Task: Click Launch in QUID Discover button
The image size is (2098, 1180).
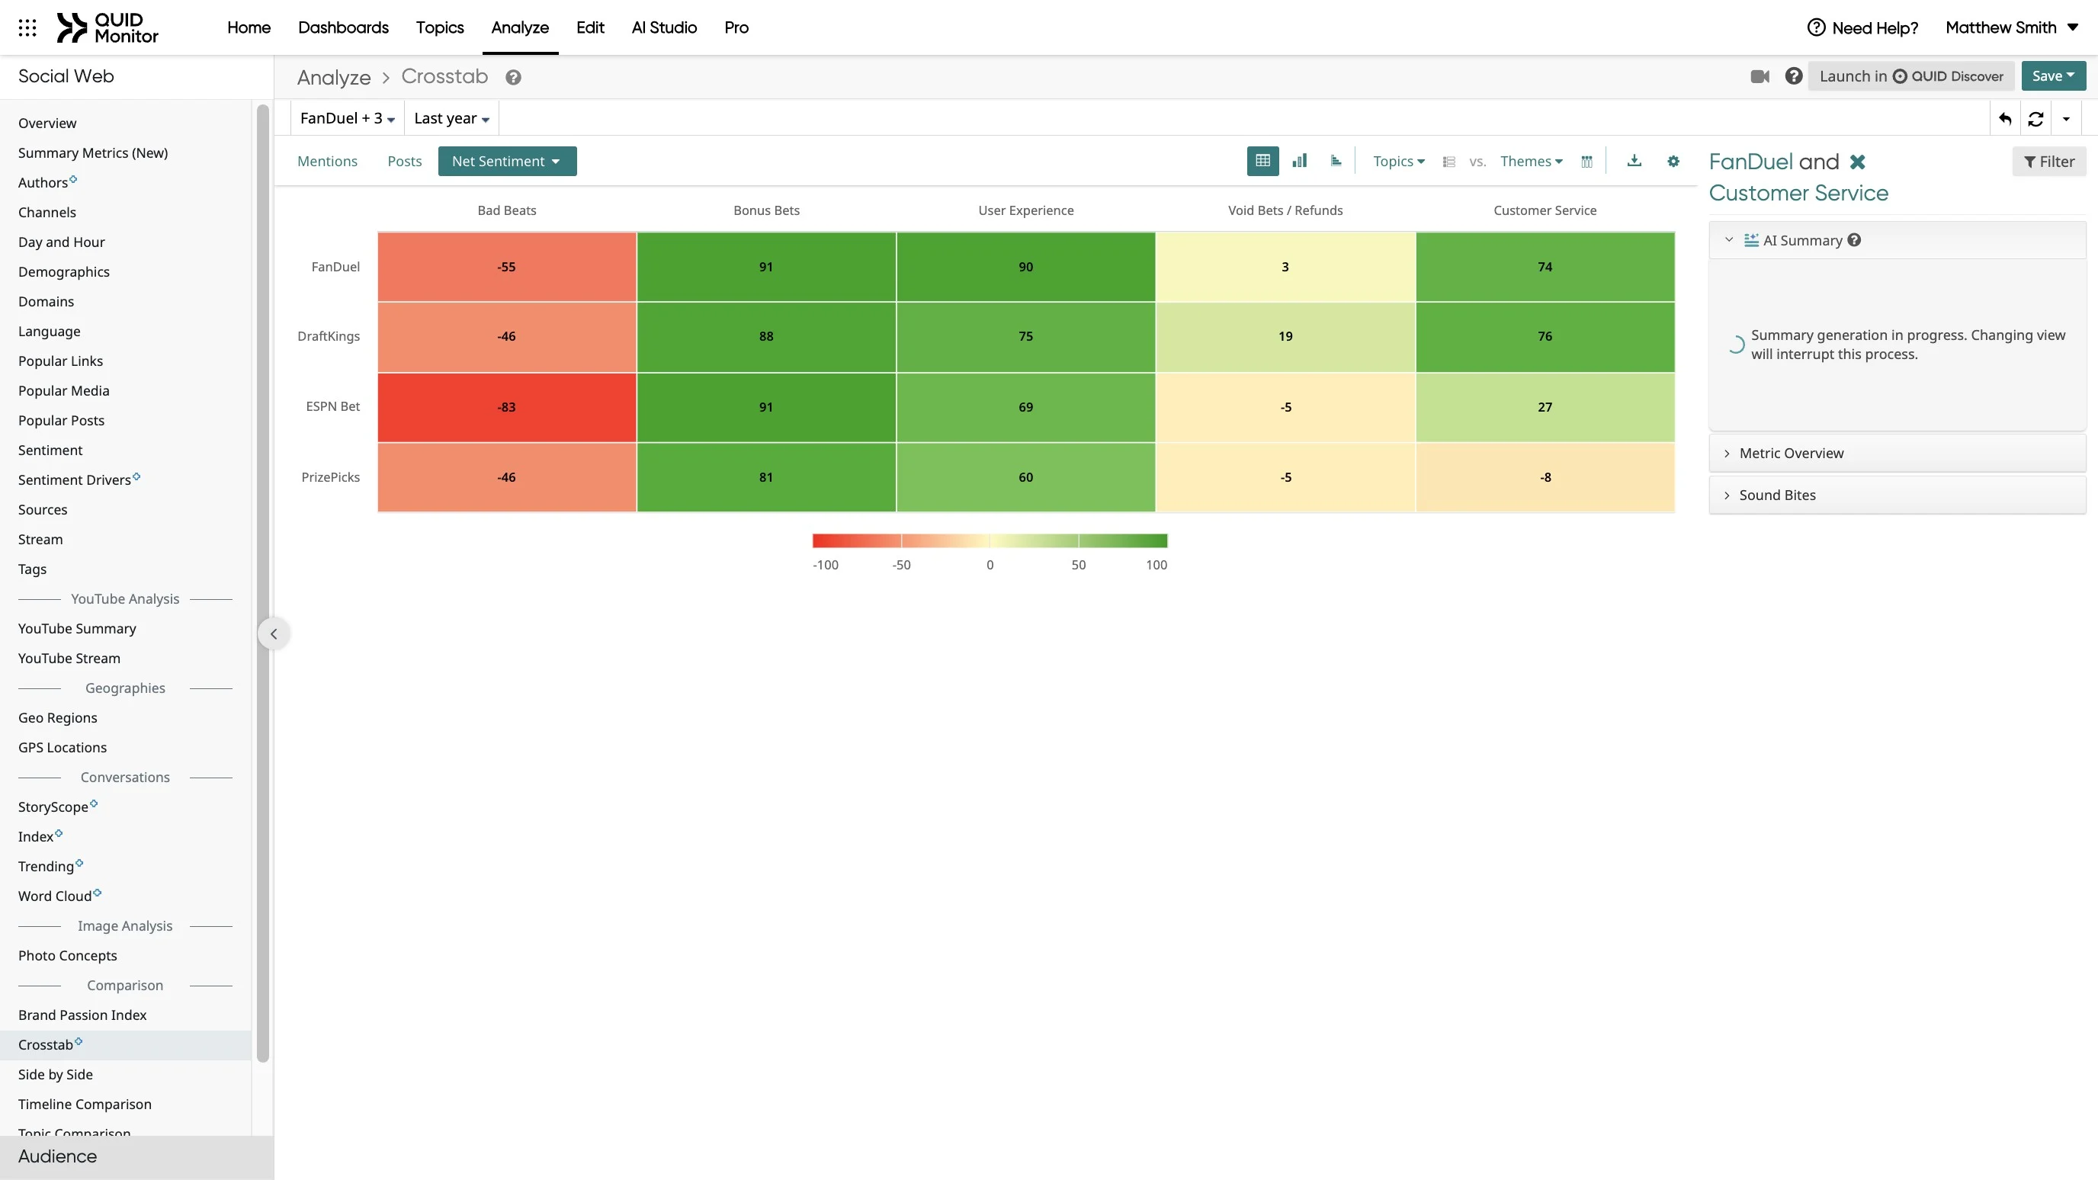Action: (1910, 75)
